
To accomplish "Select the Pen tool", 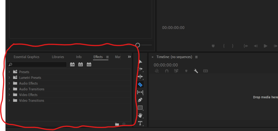I will coord(140,100).
